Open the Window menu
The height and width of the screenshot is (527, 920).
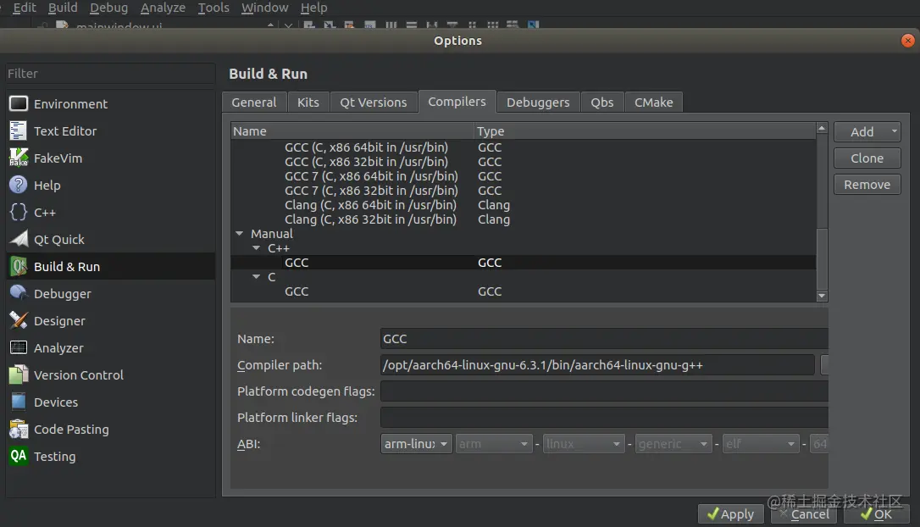tap(264, 8)
